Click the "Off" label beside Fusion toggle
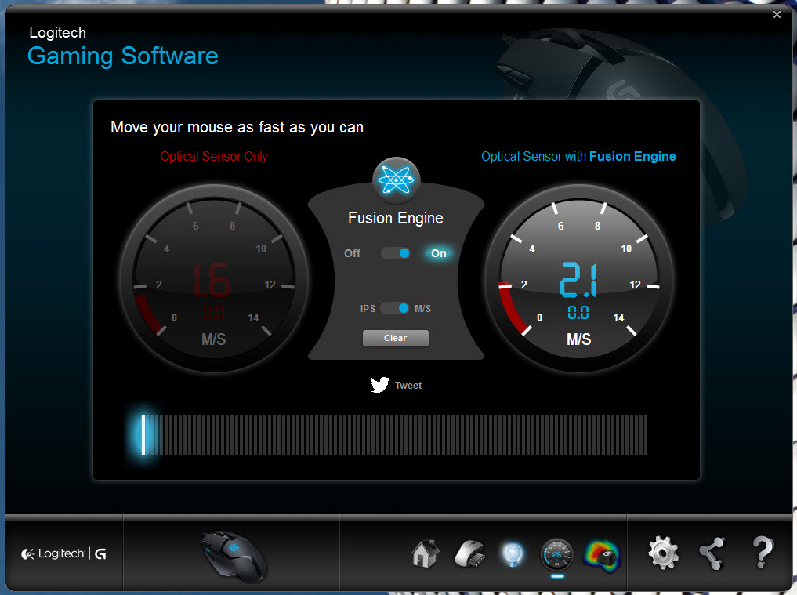 click(x=352, y=253)
